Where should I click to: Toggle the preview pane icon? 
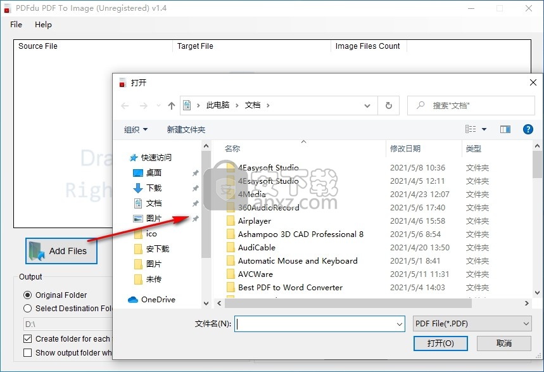505,129
